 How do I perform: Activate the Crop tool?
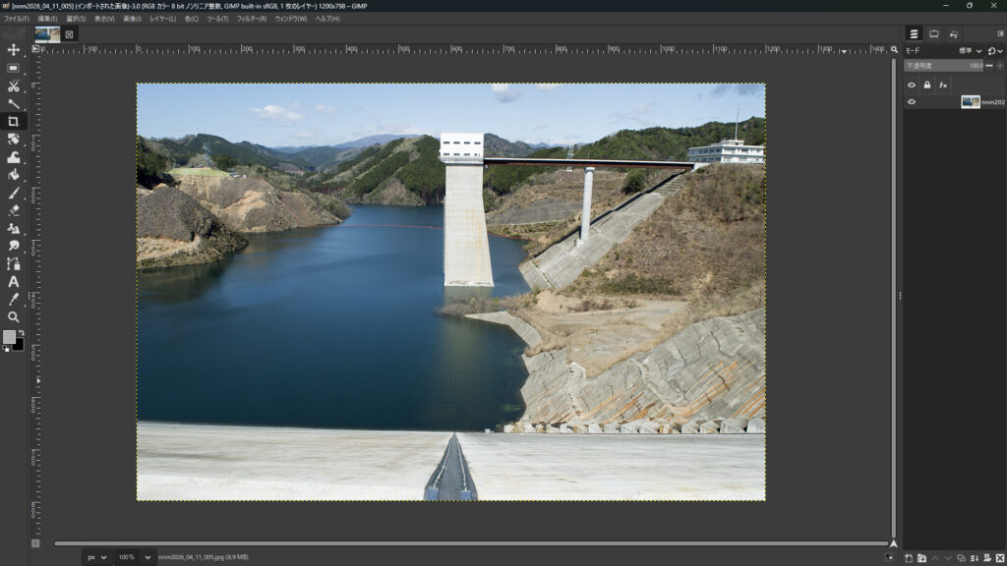click(14, 121)
